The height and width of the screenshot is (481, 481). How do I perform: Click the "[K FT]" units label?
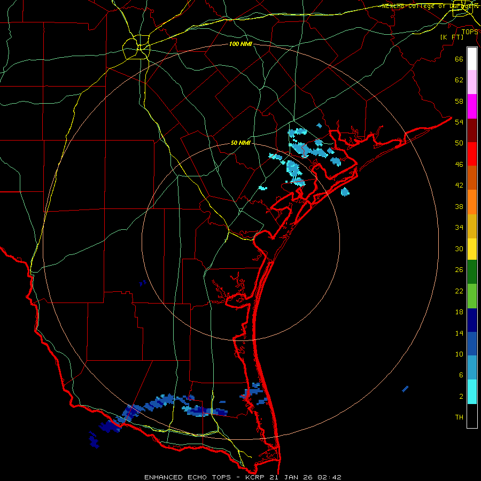(x=452, y=37)
